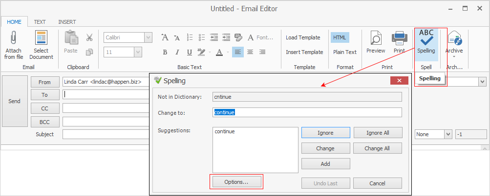Switch to the INSERT ribbon tab
Viewport: 490px width, 196px height.
pos(67,22)
